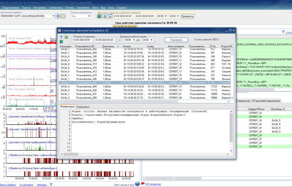This screenshot has height=187, width=292.
Task: Sort by the 'Пользователь ИС' column header
Action: [x=87, y=46]
